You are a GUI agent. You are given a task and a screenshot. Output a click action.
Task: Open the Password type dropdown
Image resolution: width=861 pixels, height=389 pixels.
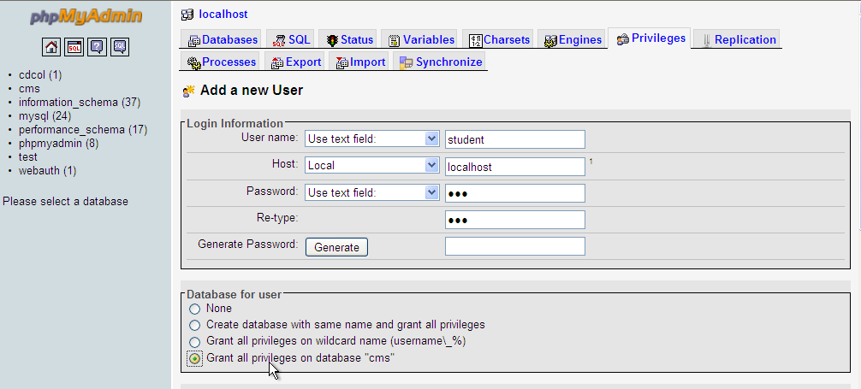click(371, 192)
